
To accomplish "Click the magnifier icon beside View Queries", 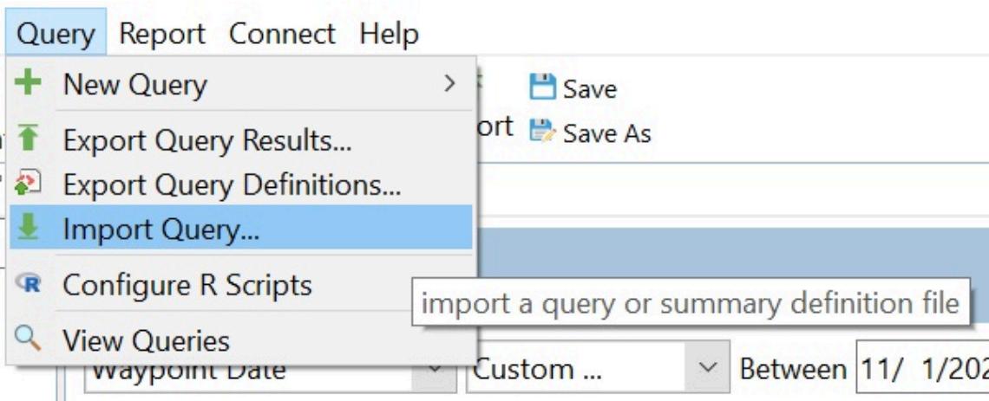I will 29,340.
